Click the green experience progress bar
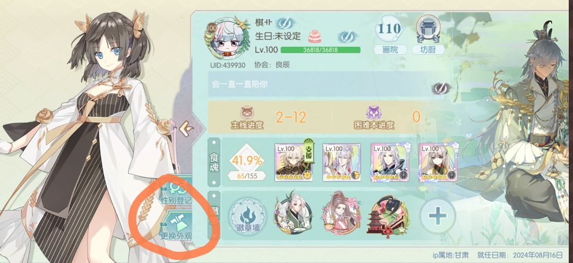573x263 pixels. (x=320, y=50)
